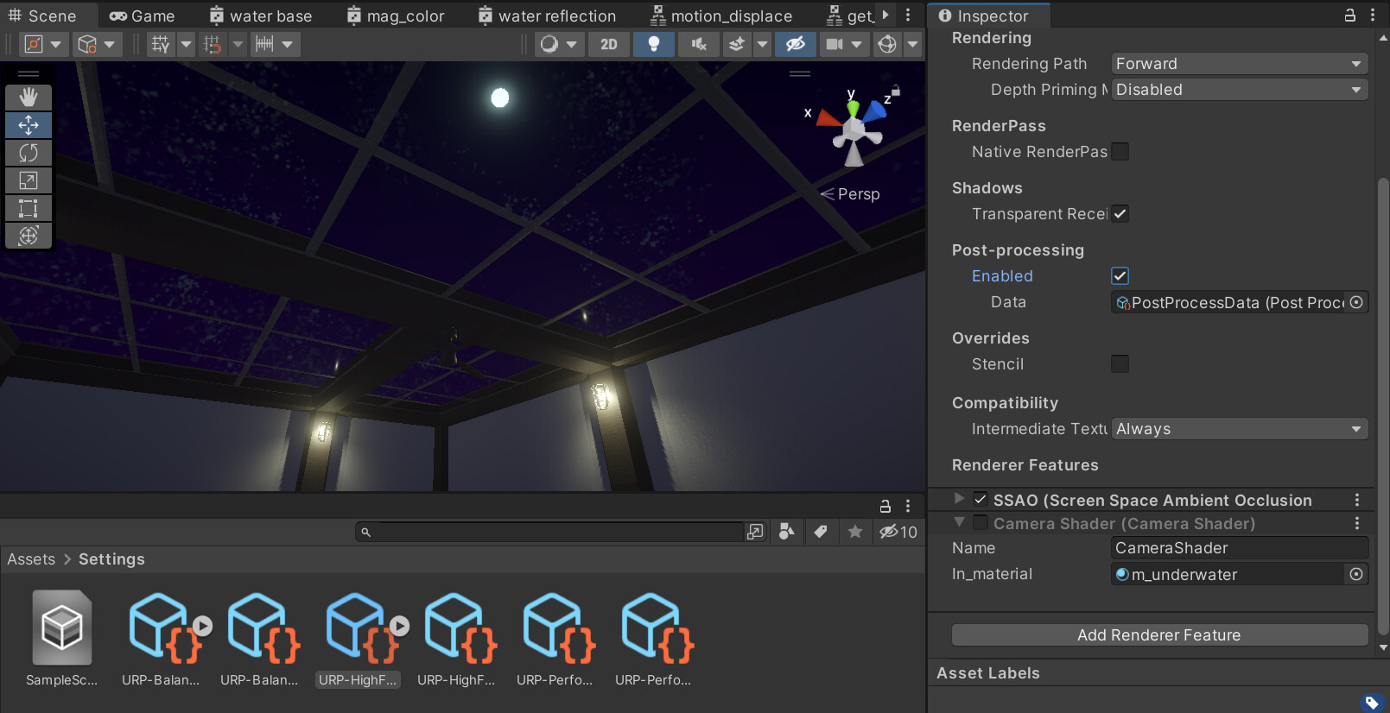Click the favorites star filter icon
Image resolution: width=1390 pixels, height=713 pixels.
click(855, 532)
